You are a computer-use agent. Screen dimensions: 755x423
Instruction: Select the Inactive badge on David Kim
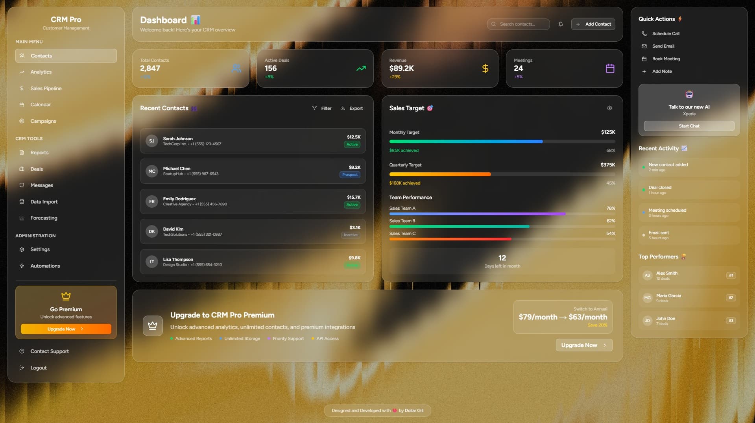[350, 235]
